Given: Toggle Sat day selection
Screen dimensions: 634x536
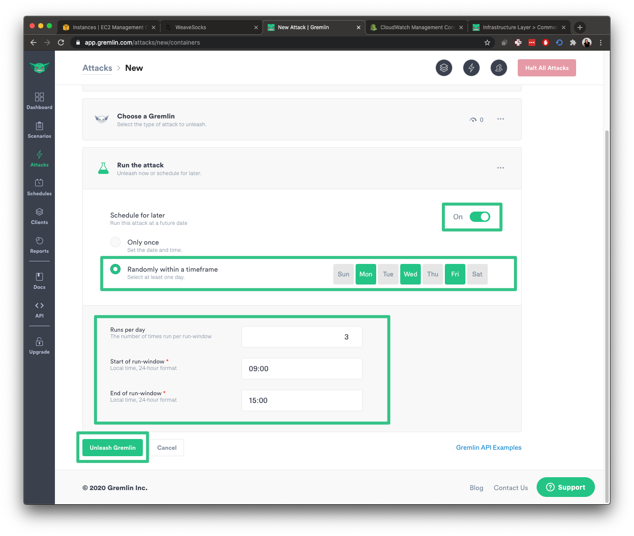Looking at the screenshot, I should pos(477,274).
